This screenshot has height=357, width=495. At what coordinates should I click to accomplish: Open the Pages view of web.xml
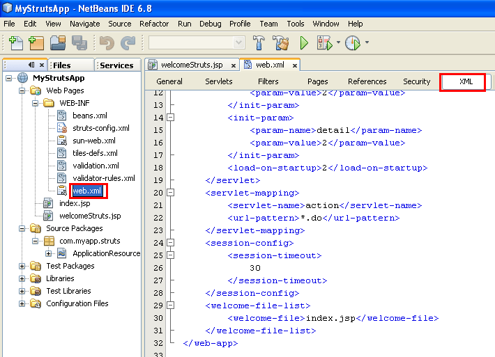tap(318, 81)
